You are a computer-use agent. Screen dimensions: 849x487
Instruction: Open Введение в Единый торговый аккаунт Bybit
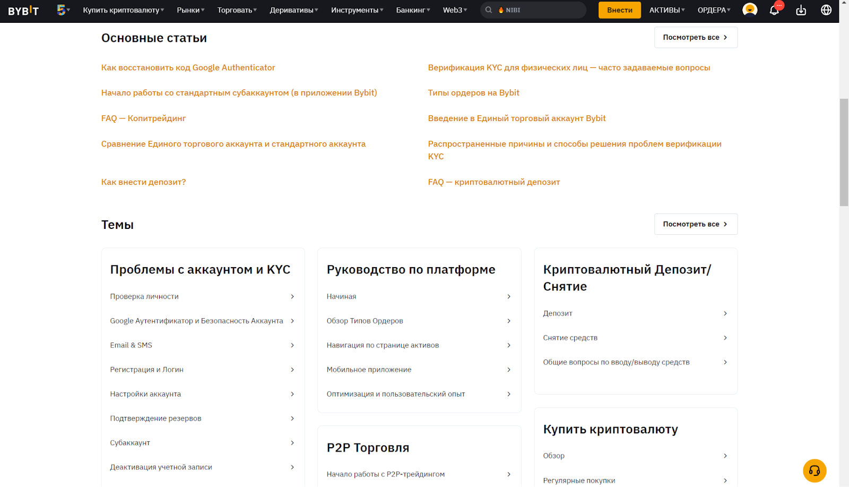click(517, 118)
